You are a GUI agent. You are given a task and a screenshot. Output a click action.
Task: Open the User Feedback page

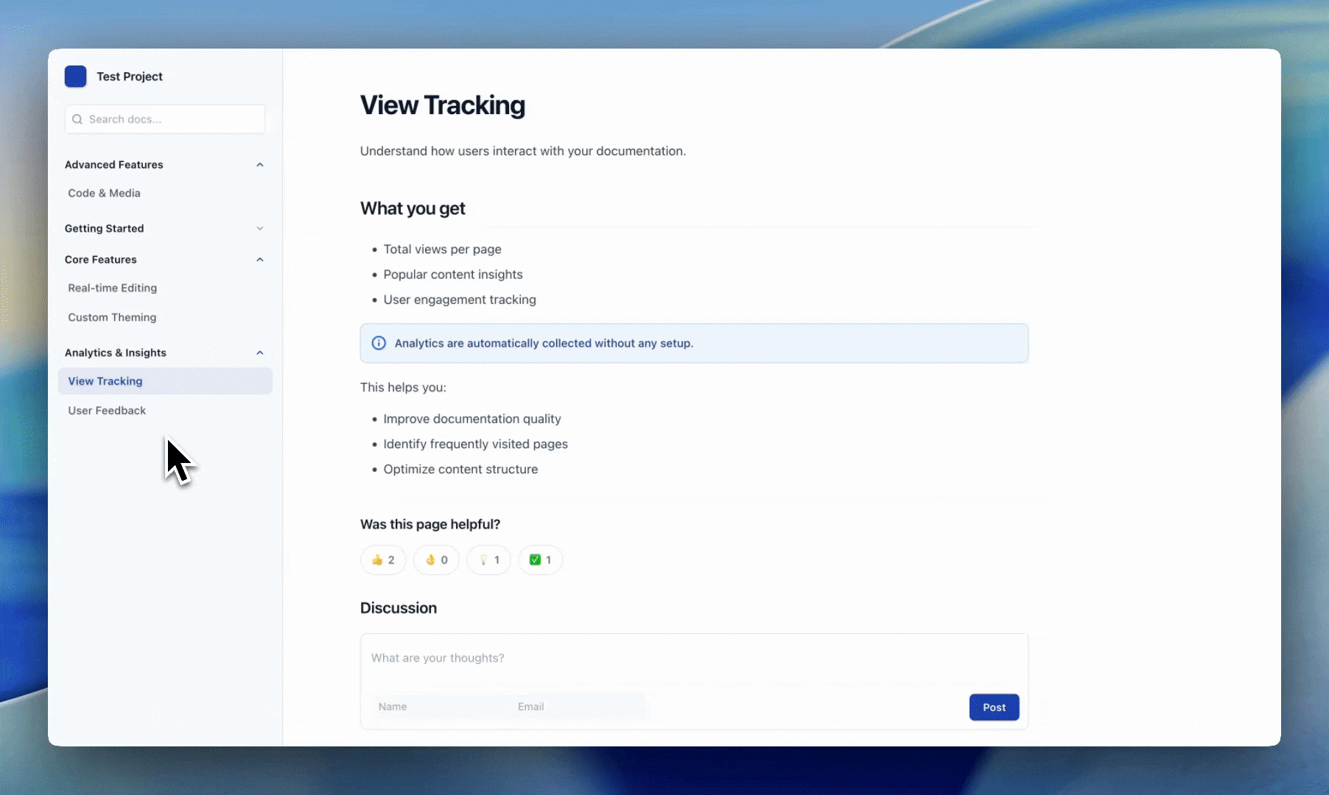tap(107, 410)
